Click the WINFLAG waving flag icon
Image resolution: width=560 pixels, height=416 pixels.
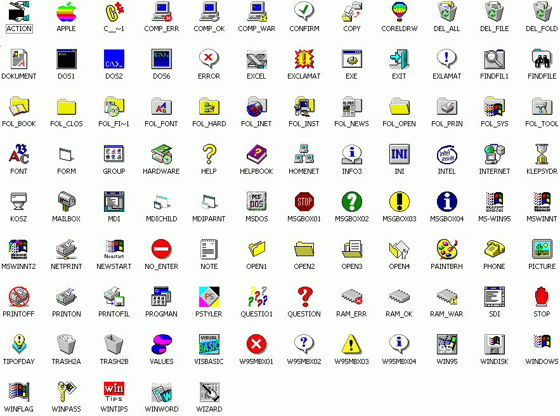click(x=19, y=391)
